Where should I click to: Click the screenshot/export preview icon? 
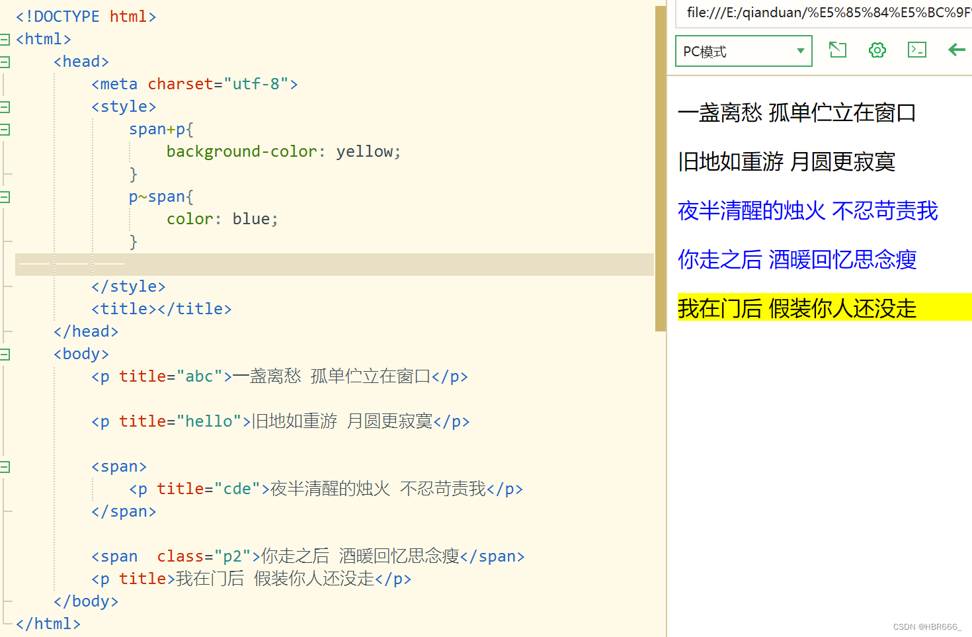point(838,50)
